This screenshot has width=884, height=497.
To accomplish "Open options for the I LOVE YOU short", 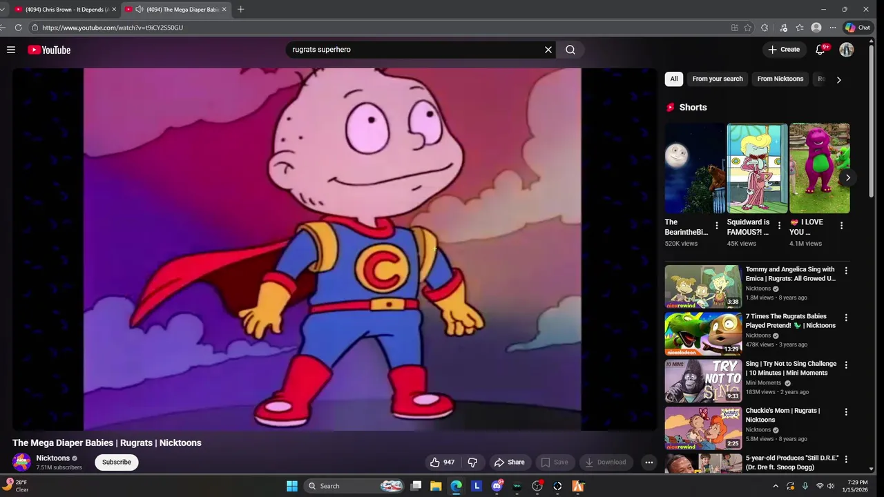I will (x=841, y=226).
